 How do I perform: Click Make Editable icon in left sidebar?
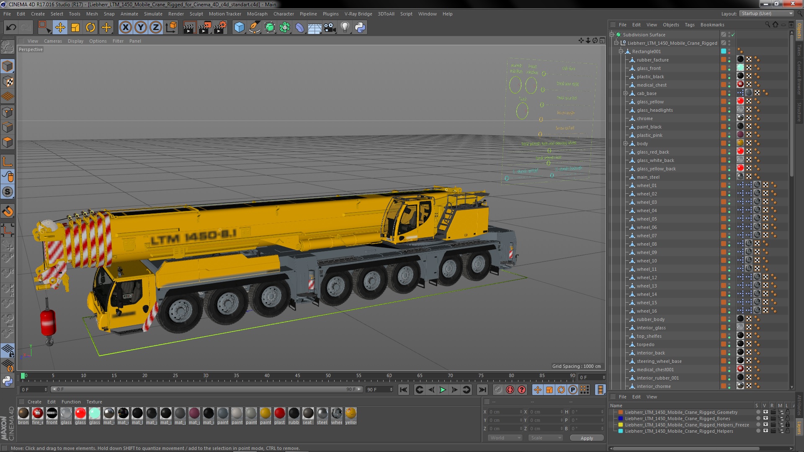pos(8,47)
